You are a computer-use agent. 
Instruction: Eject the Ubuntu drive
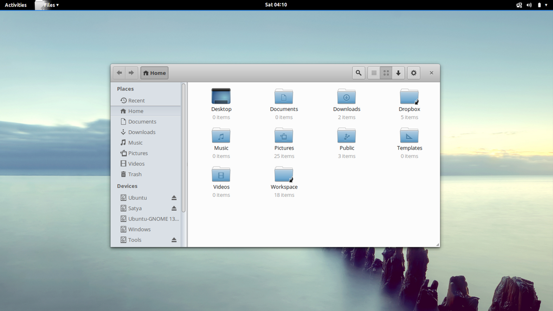click(174, 197)
